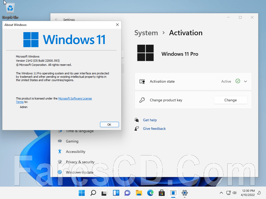This screenshot has width=266, height=199.
Task: Expand the Activation state chevron
Action: [x=245, y=81]
